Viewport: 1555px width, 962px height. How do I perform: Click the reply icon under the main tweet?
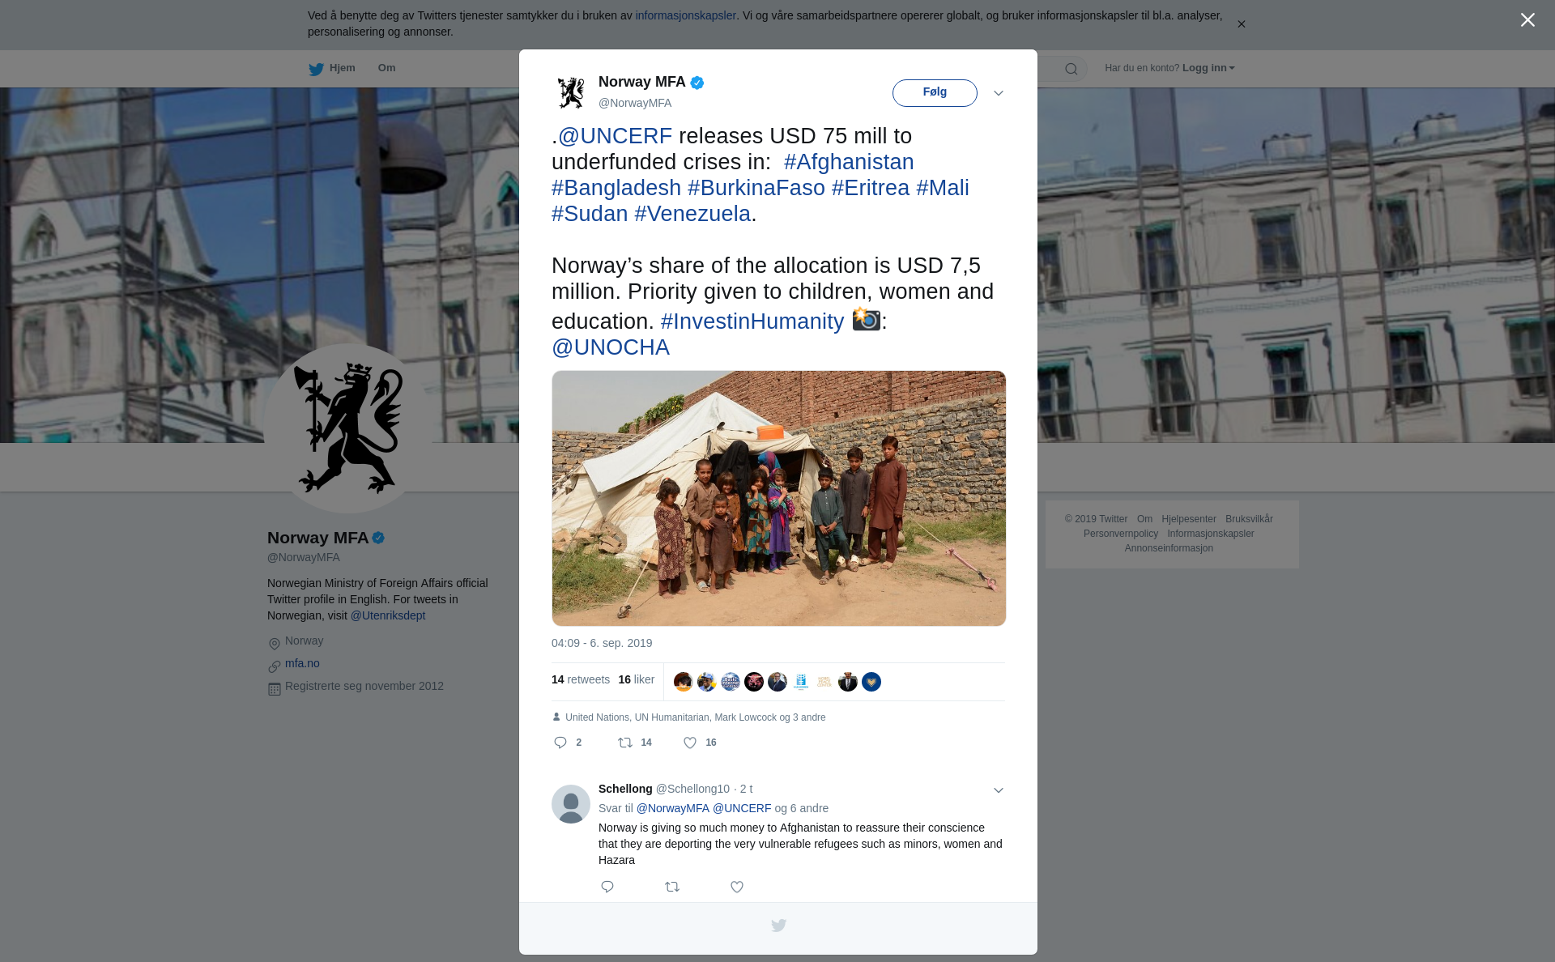(x=560, y=743)
